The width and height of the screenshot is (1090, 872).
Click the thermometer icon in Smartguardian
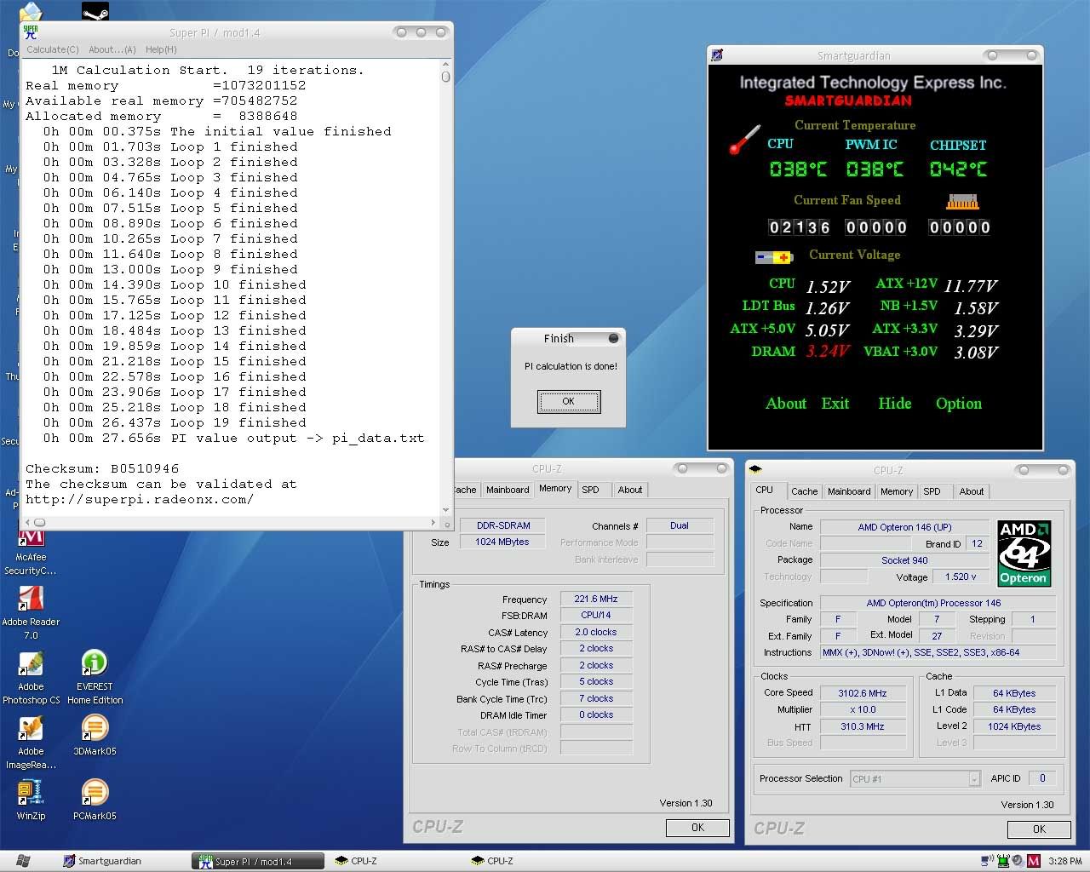pos(743,140)
